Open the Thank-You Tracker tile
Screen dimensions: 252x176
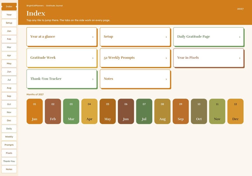tap(62, 79)
